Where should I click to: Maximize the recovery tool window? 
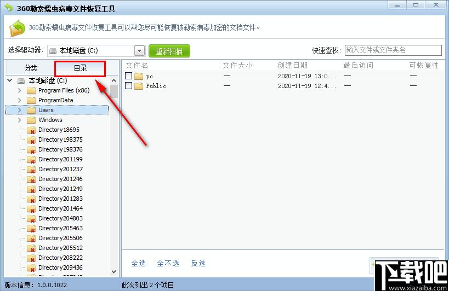pyautogui.click(x=416, y=5)
